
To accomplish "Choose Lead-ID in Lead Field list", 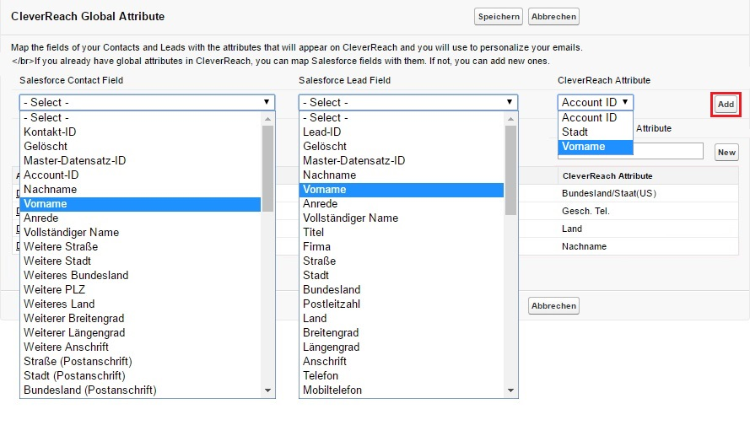I will coord(402,132).
